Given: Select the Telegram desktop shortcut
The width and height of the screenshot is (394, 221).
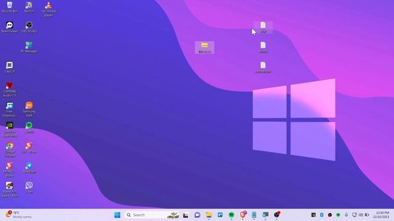Looking at the screenshot, I should click(x=29, y=168).
